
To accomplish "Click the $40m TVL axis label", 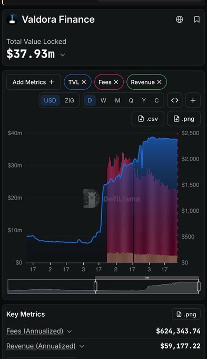I will point(15,133).
